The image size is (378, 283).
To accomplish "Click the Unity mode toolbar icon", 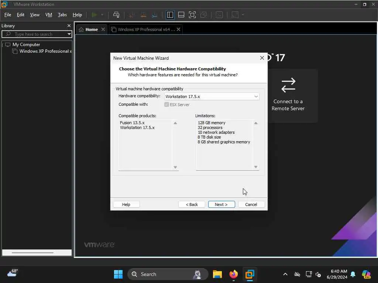I will coord(203,15).
